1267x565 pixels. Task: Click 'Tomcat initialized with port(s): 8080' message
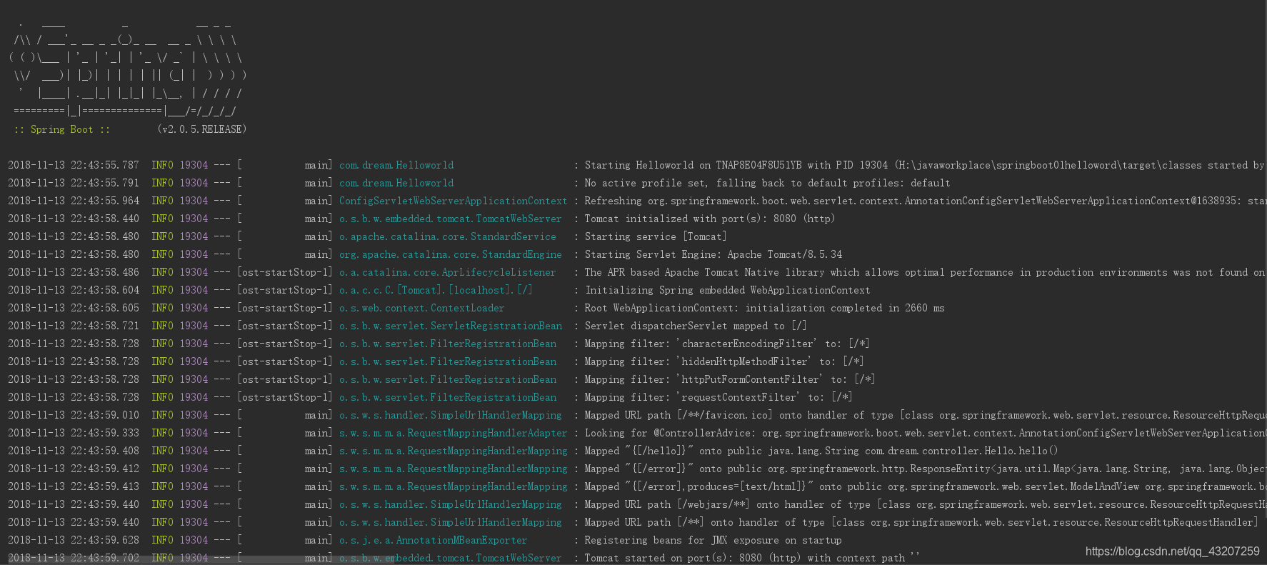(x=710, y=219)
